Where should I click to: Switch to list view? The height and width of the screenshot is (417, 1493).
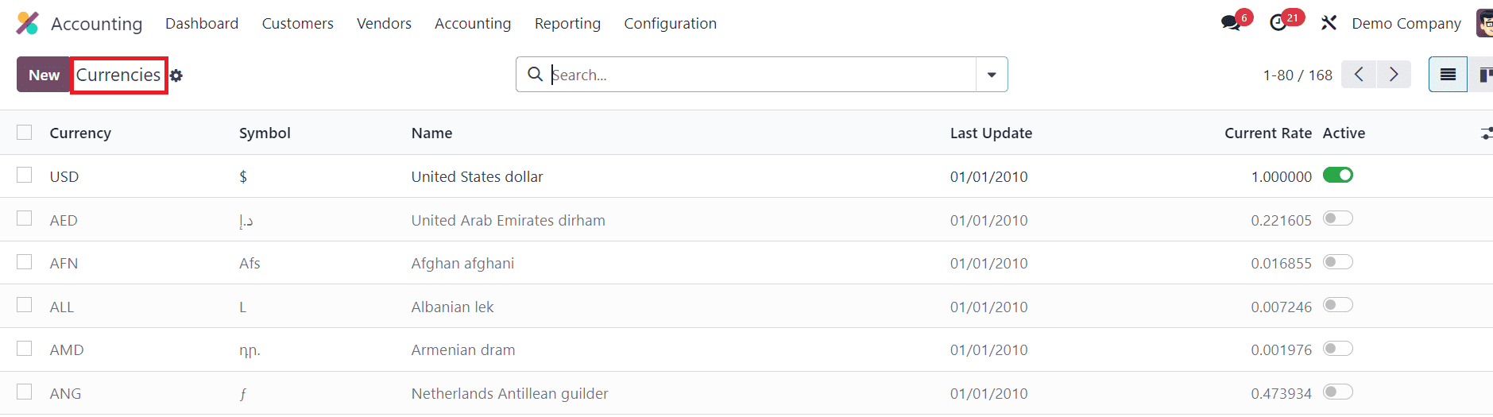(x=1448, y=75)
